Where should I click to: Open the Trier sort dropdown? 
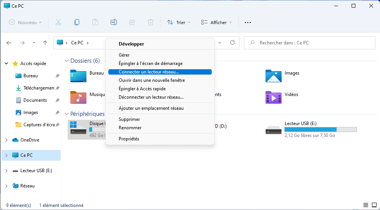coord(179,23)
